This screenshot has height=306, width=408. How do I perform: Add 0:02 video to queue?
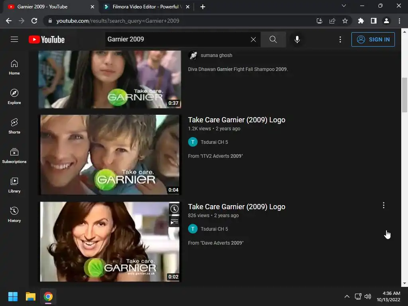click(175, 222)
